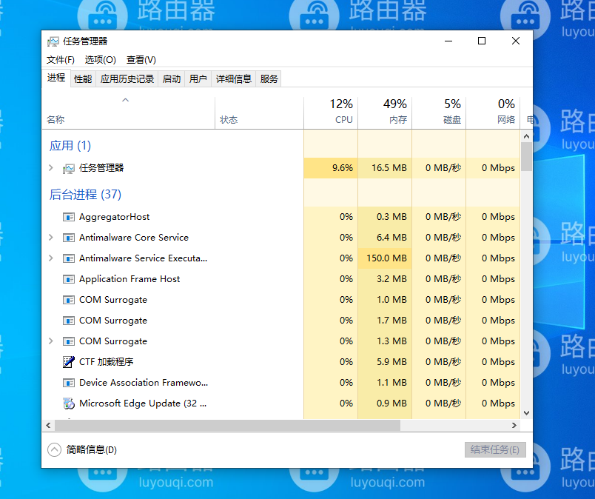Click the horizontal scrollbar left arrow

(x=48, y=425)
